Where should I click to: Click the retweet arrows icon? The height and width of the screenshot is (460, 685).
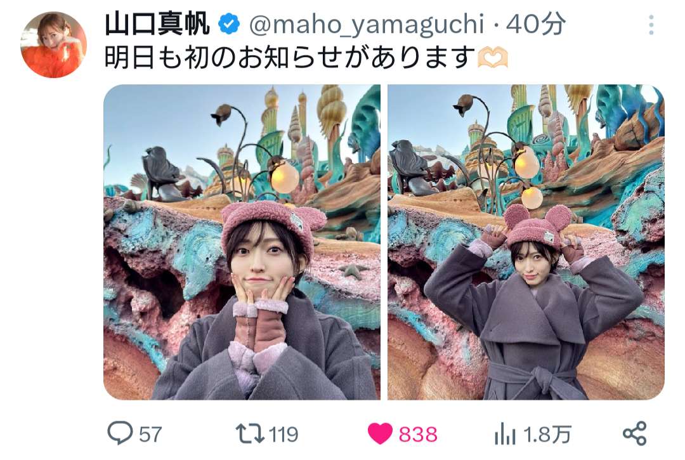(x=249, y=433)
